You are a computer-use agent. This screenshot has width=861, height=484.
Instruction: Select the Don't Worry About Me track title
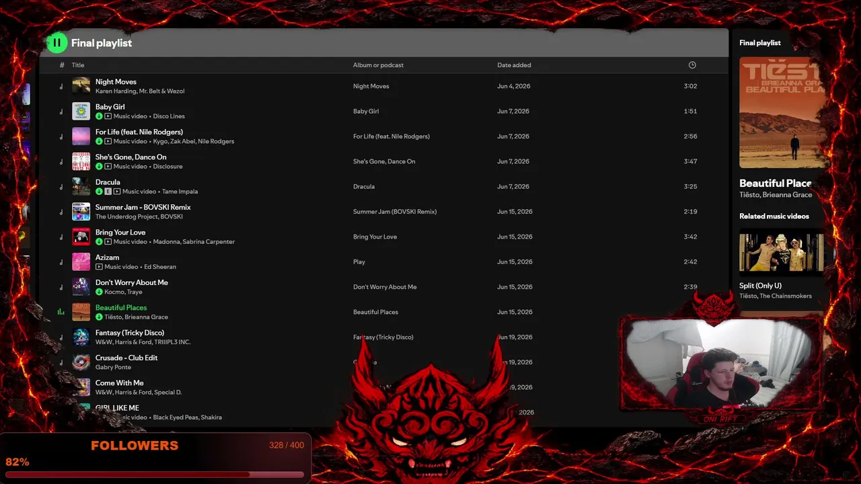tap(132, 282)
